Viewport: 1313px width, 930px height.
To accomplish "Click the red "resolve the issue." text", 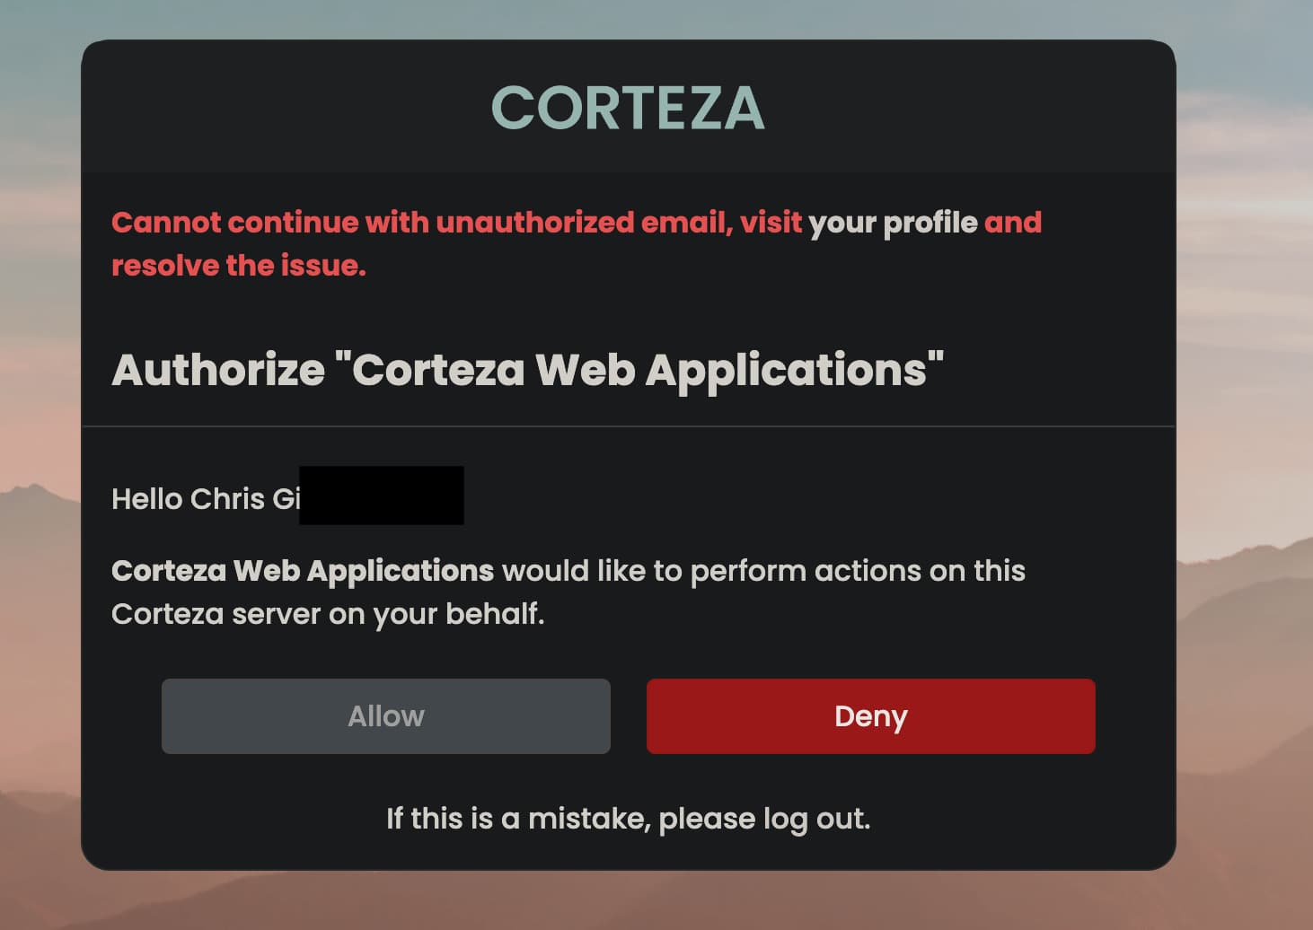I will (x=239, y=266).
